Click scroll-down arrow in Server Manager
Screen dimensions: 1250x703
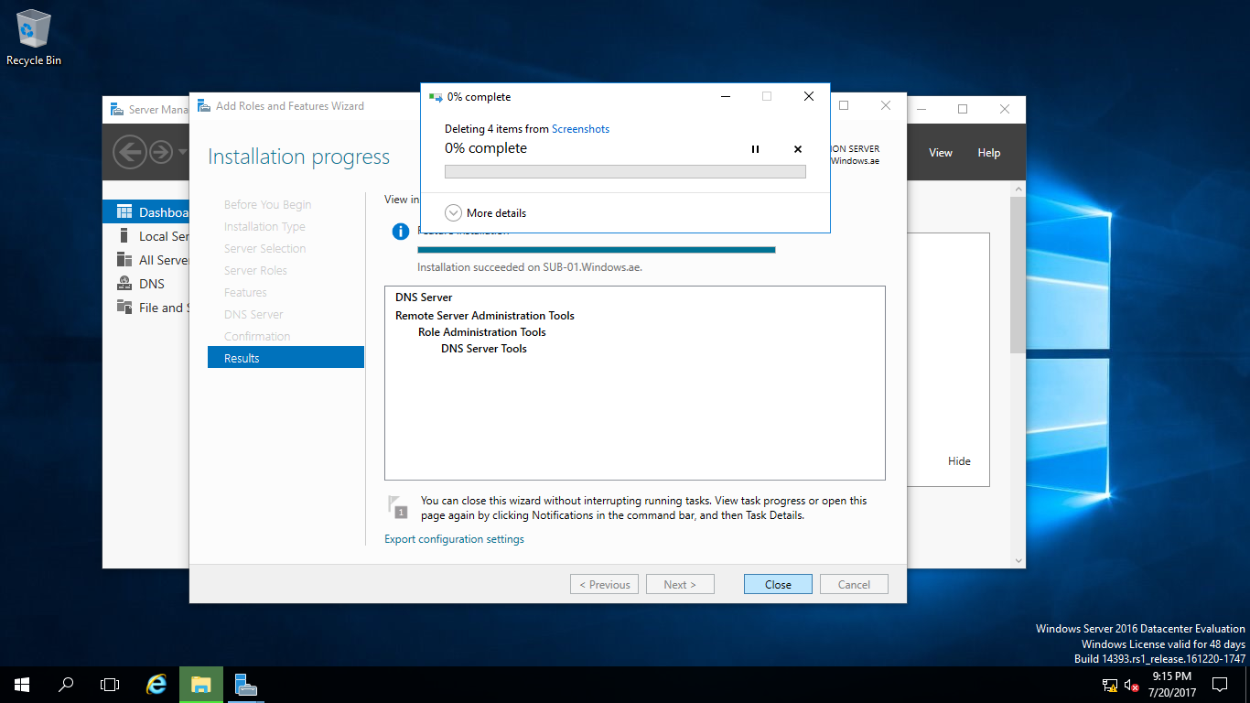(1018, 560)
